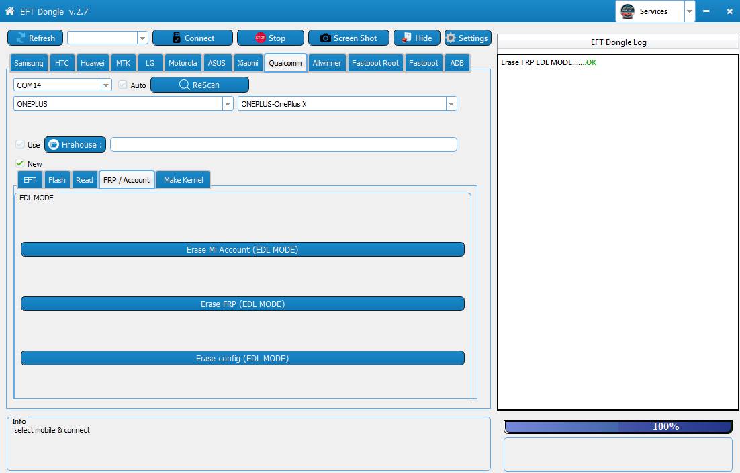This screenshot has width=740, height=473.
Task: Open the Make Kernel sub-tab
Action: (183, 180)
